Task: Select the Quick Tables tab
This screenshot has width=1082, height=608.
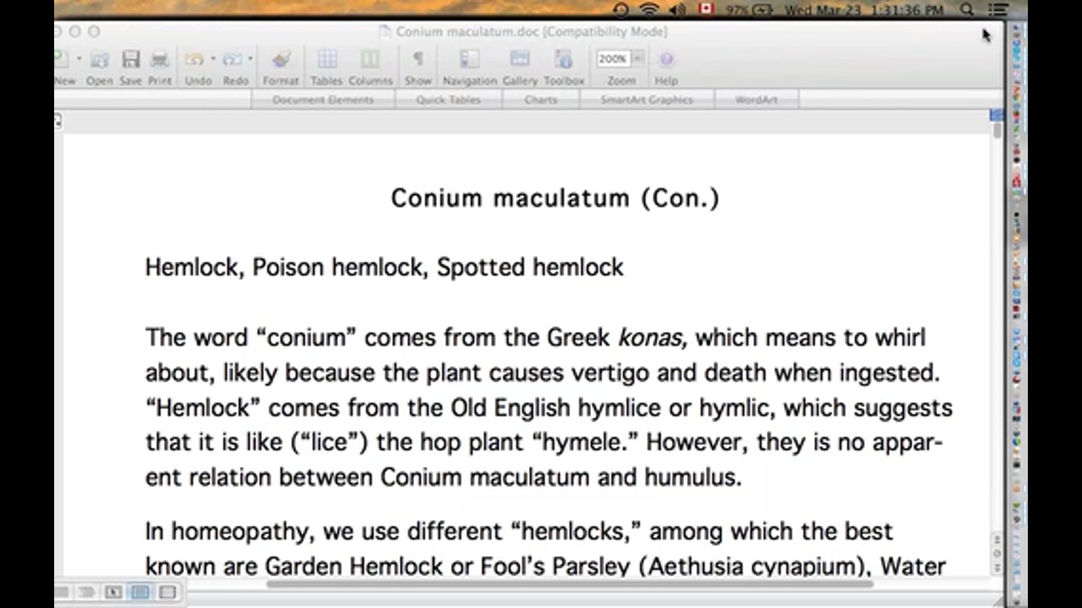Action: (448, 100)
